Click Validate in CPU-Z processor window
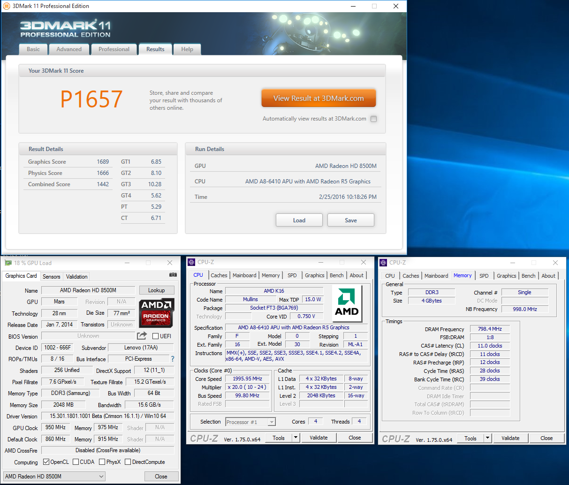 (319, 438)
